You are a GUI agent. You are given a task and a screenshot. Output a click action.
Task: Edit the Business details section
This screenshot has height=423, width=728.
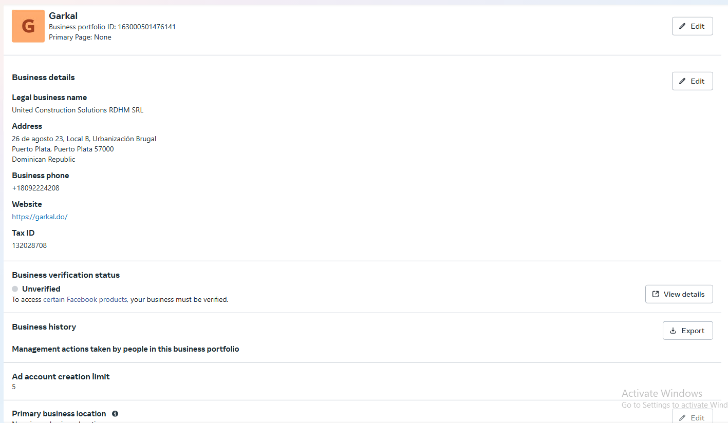692,81
